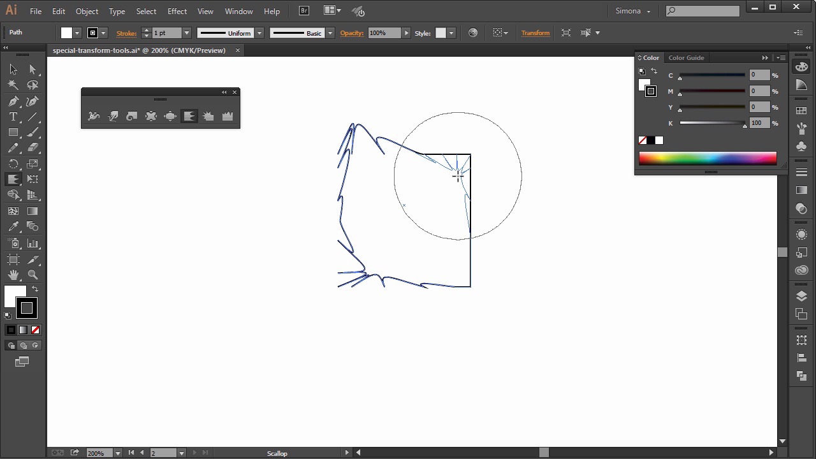
Task: Set paint to None in toolbox
Action: pyautogui.click(x=36, y=330)
